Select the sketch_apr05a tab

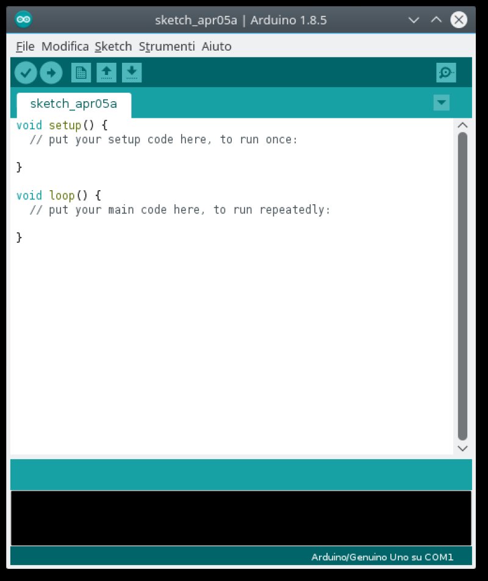[x=74, y=104]
